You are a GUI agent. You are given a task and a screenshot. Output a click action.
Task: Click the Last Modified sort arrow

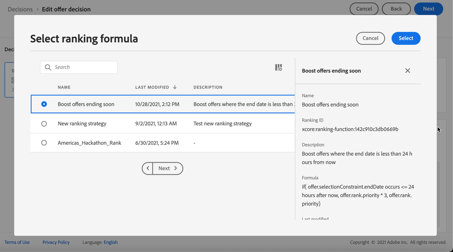175,87
